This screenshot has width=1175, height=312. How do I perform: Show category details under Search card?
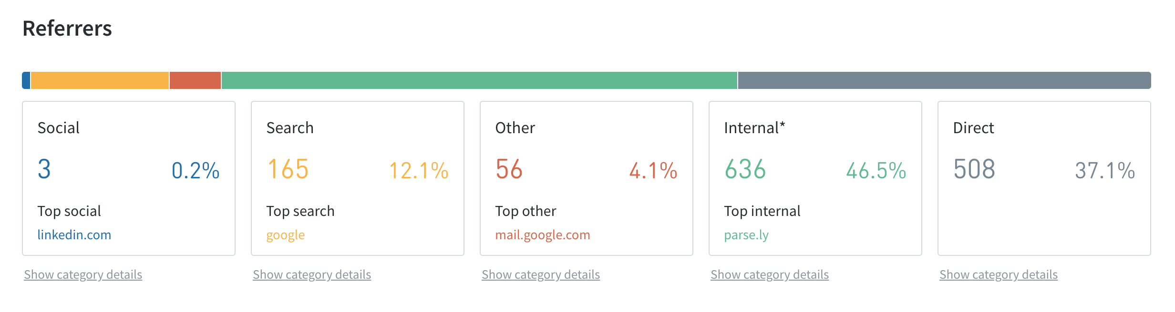(312, 274)
